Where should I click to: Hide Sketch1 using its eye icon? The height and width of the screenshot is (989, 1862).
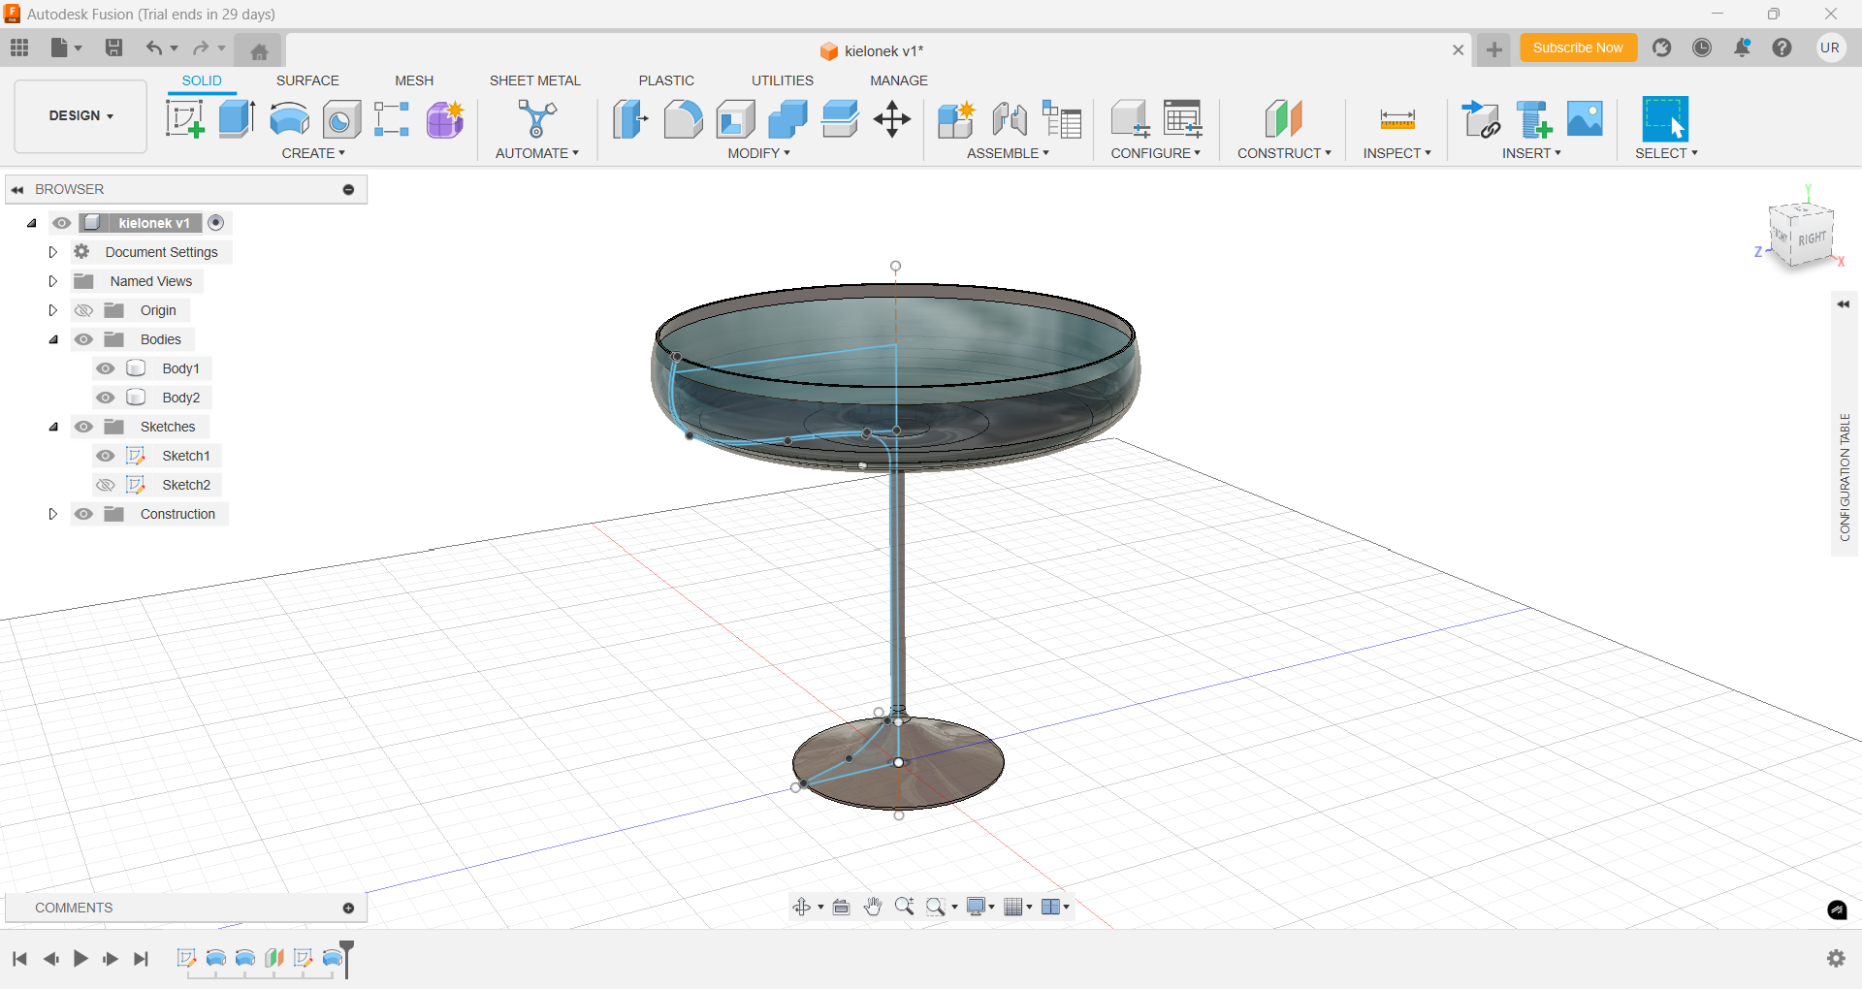(x=106, y=456)
